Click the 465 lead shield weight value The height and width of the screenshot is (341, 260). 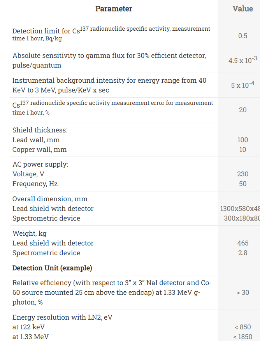242,243
